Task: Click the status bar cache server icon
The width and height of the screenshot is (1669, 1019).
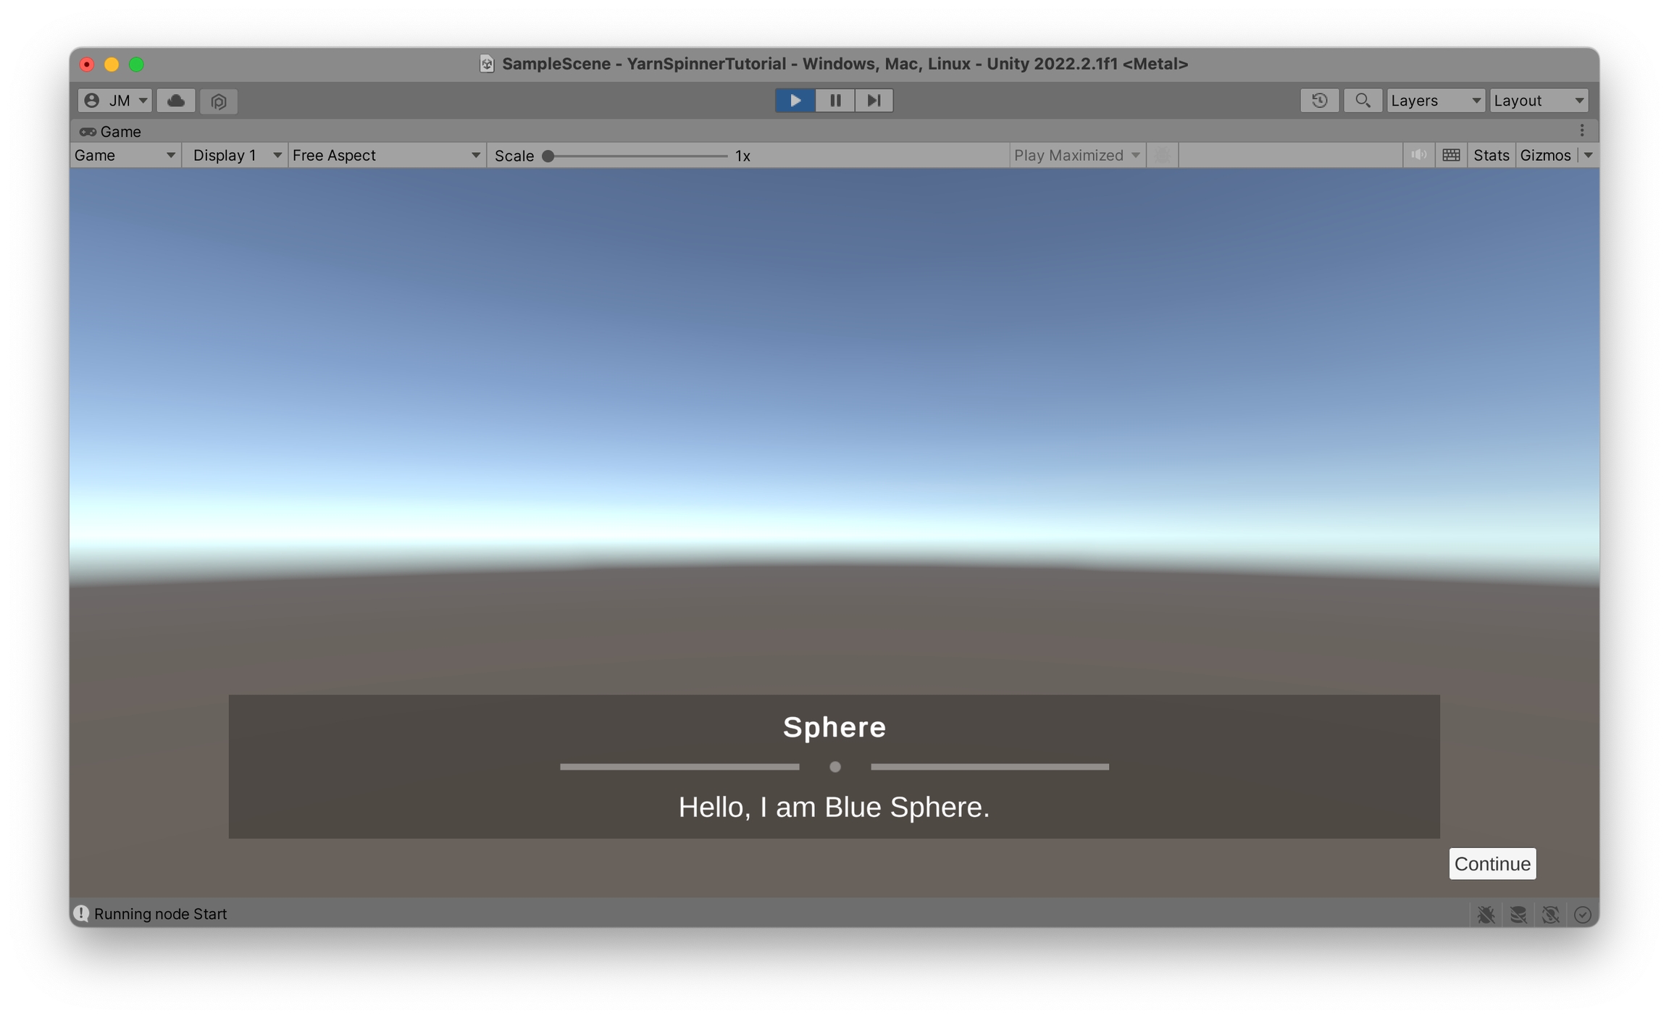Action: tap(1518, 915)
